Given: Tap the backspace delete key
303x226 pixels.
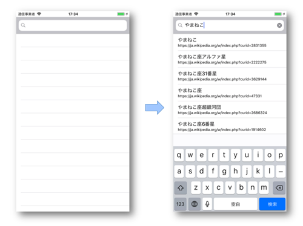Looking at the screenshot, I should click(x=279, y=188).
